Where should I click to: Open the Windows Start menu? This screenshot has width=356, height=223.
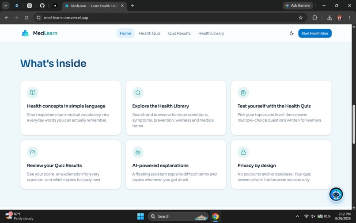coord(140,216)
